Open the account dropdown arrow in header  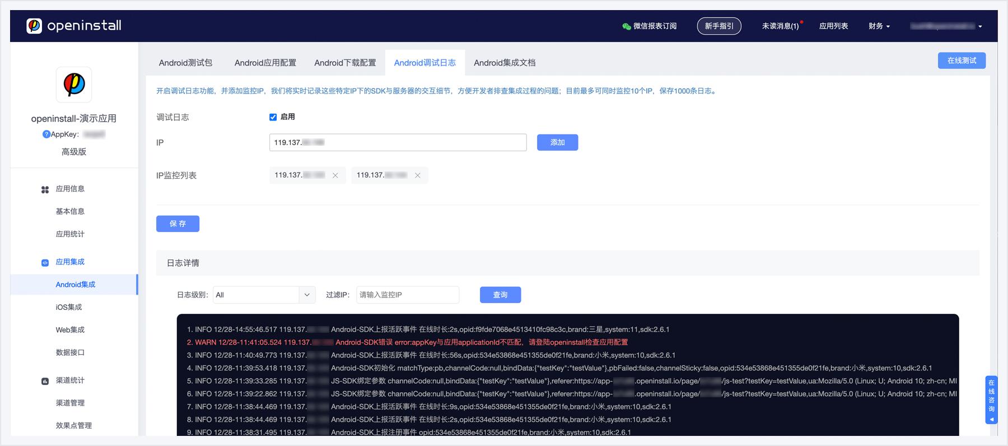click(980, 26)
